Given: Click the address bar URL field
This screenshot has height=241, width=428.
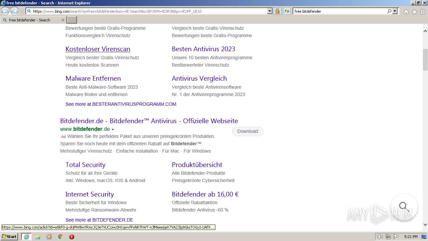Looking at the screenshot, I should click(150, 11).
